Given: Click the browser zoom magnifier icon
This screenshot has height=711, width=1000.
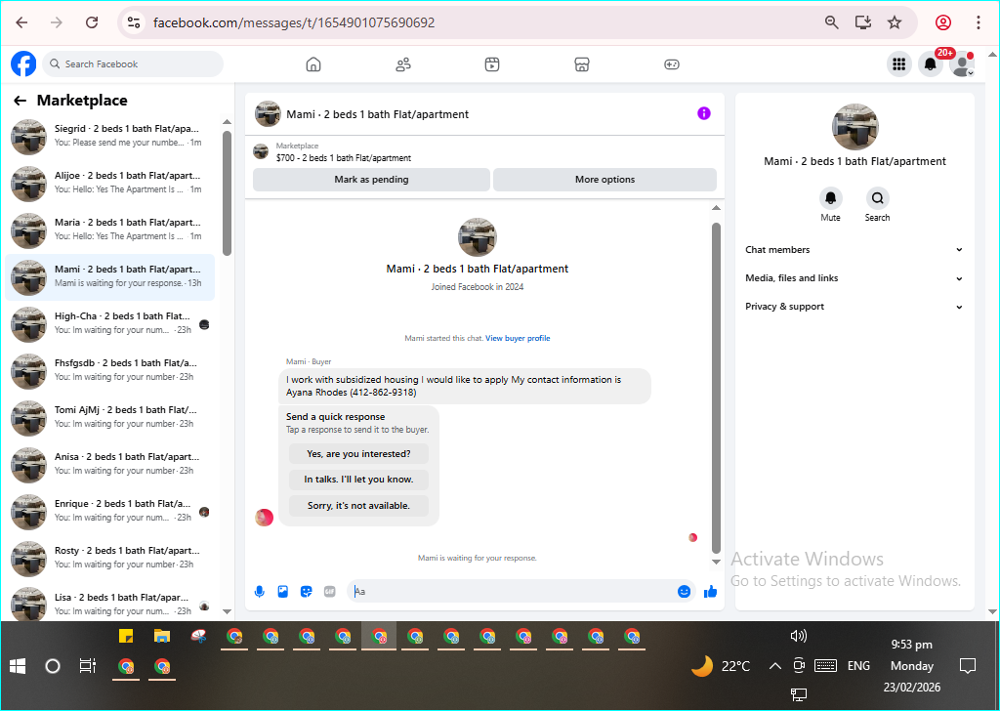Looking at the screenshot, I should tap(832, 23).
